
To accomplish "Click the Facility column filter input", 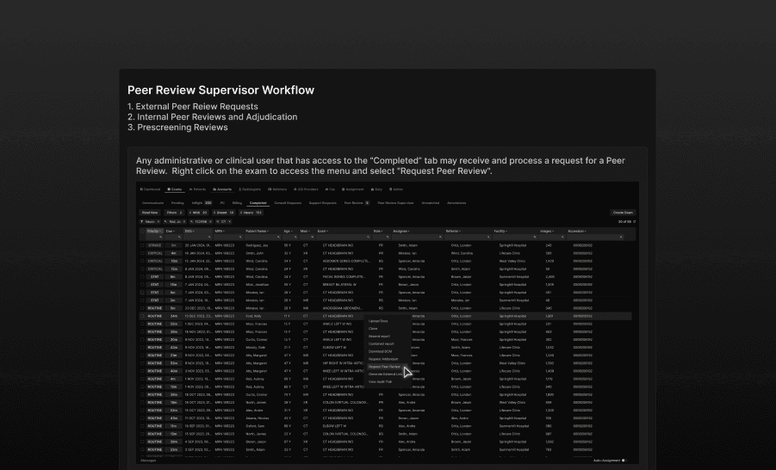I will pyautogui.click(x=515, y=237).
